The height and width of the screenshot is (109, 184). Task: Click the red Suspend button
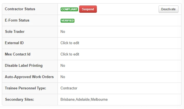point(88,9)
